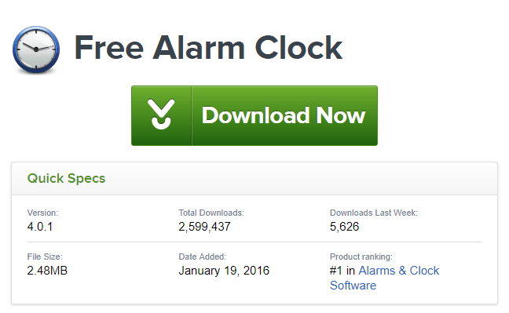Click the #1 in ranking text
This screenshot has width=509, height=313.
(x=342, y=271)
